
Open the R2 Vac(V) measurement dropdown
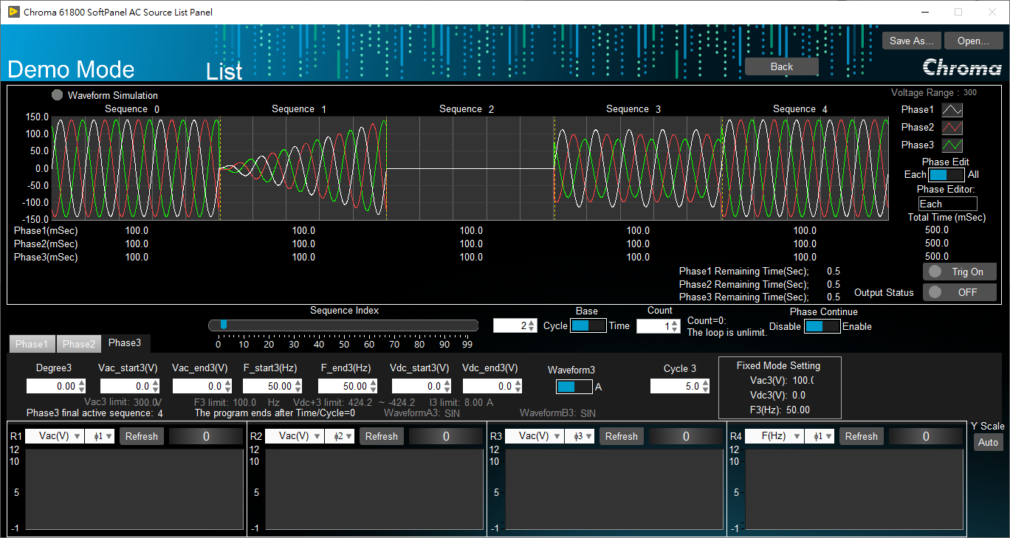(x=295, y=436)
